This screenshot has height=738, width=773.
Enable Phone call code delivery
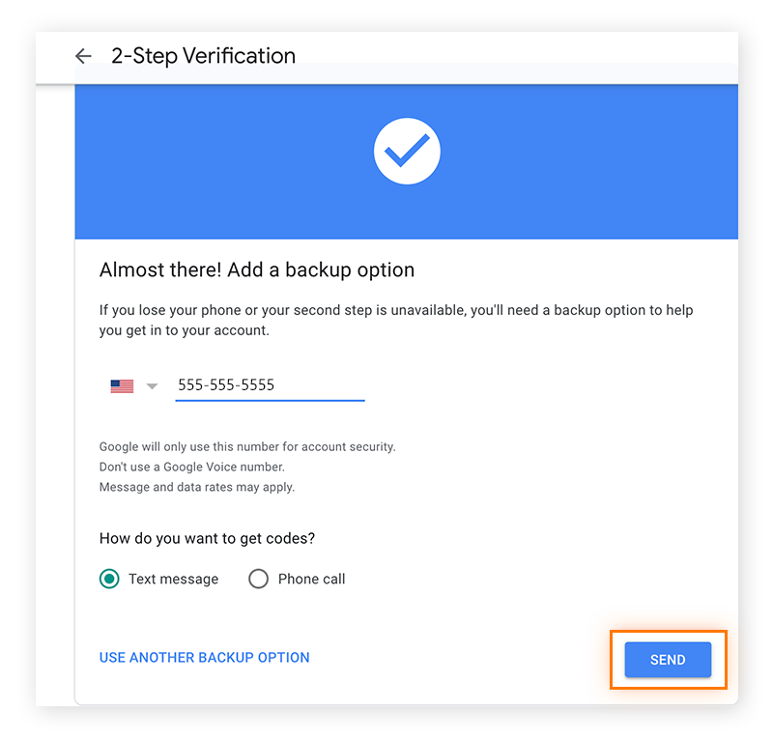[258, 579]
